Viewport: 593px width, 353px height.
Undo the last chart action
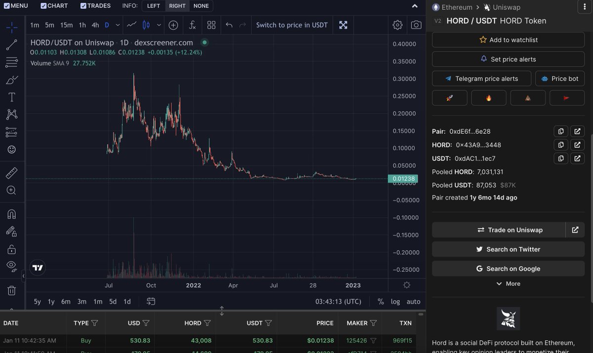229,25
